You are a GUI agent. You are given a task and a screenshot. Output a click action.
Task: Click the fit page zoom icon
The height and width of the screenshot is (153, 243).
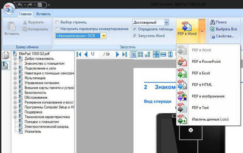coord(156,54)
